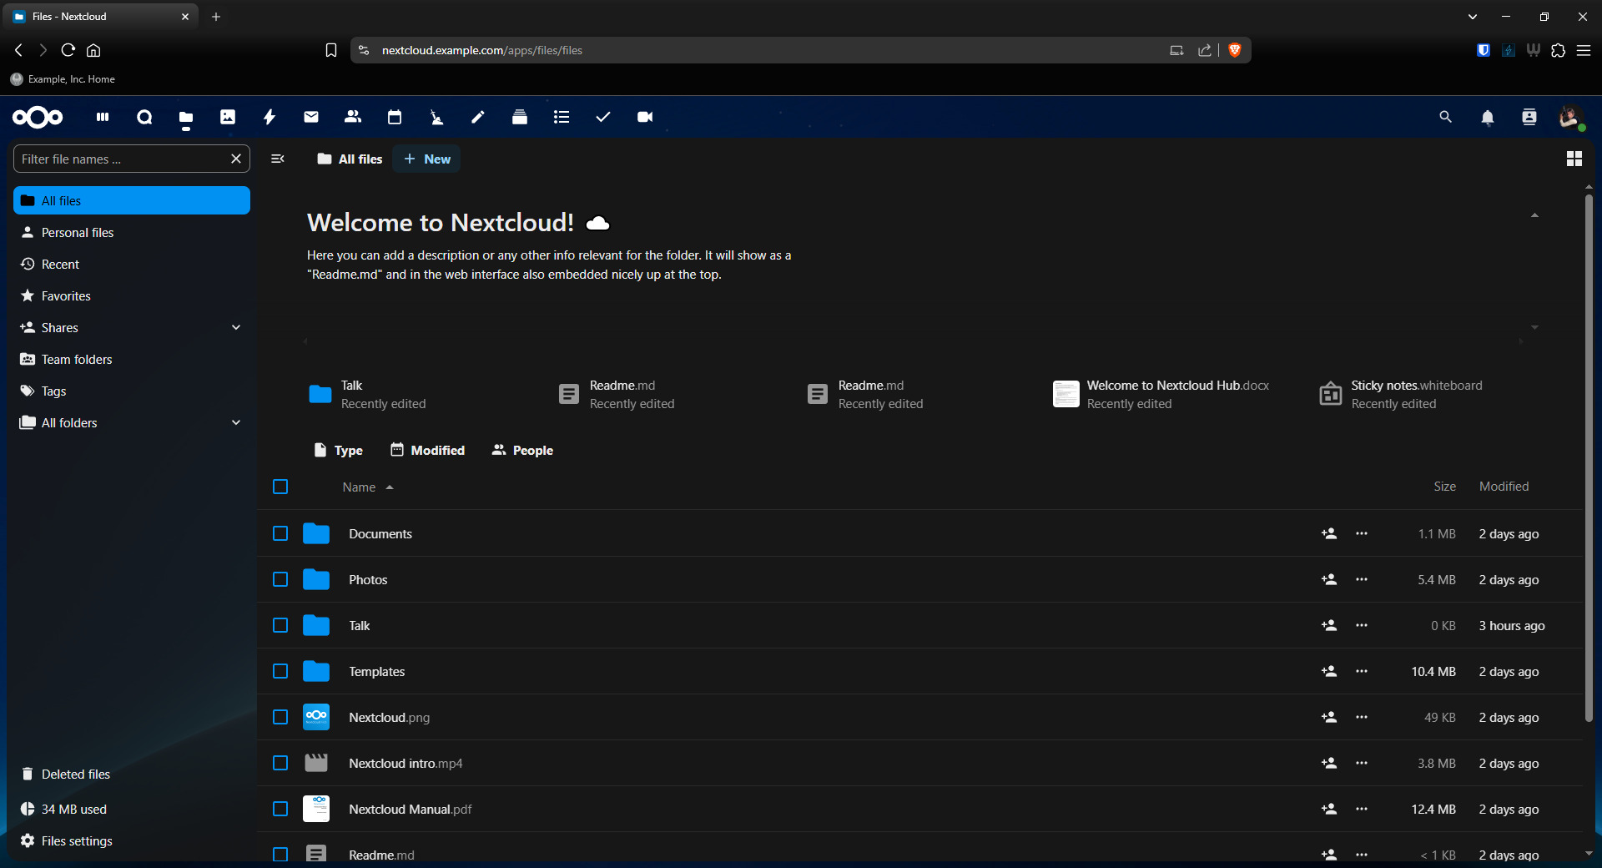Check the Documents folder checkbox
Screen dimensions: 1602x868
[280, 533]
